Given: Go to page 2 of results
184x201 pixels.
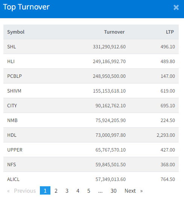Looking at the screenshot, I should (56, 191).
